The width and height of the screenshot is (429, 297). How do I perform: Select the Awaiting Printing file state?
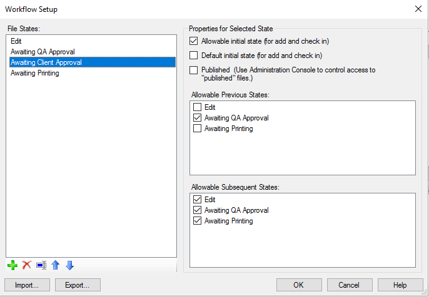click(x=93, y=73)
